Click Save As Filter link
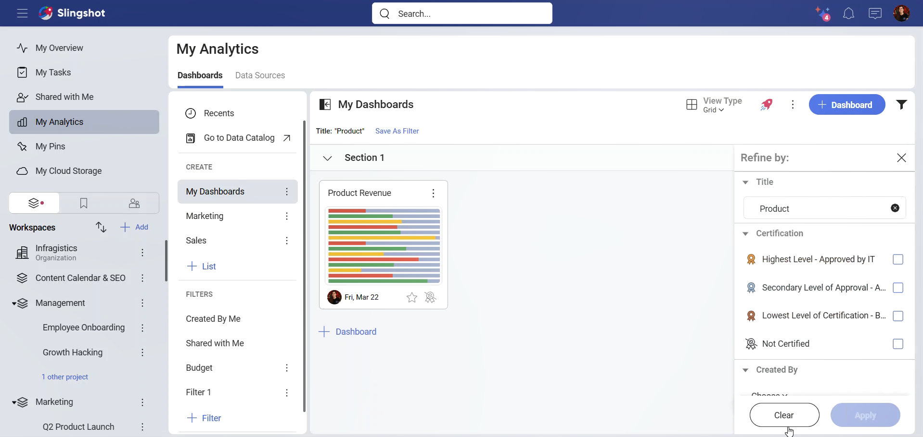The height and width of the screenshot is (437, 923). click(397, 131)
